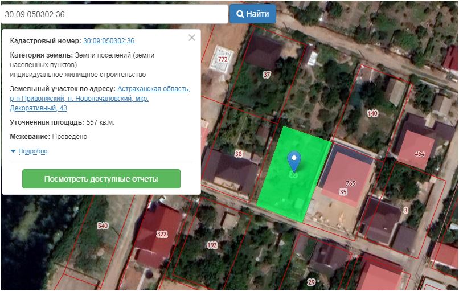Close the cadastral info panel
The image size is (459, 291).
point(192,38)
